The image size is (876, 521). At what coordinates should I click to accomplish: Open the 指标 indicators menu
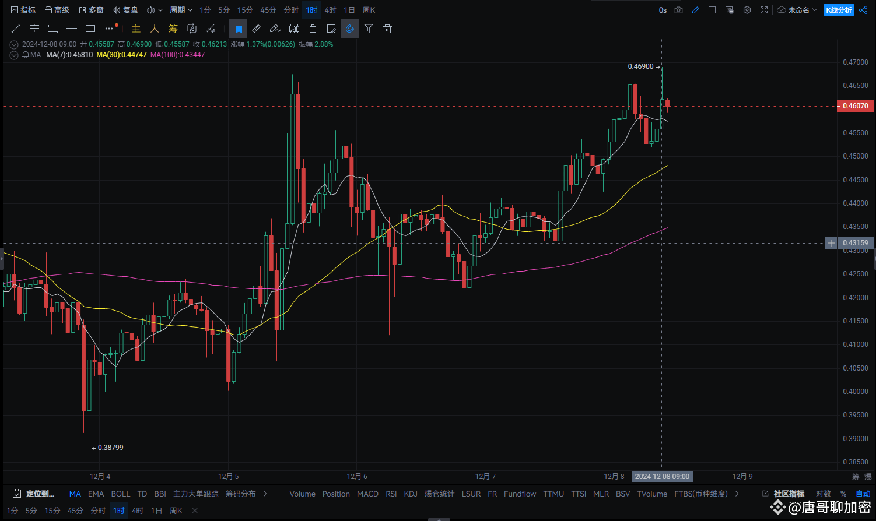pyautogui.click(x=23, y=10)
